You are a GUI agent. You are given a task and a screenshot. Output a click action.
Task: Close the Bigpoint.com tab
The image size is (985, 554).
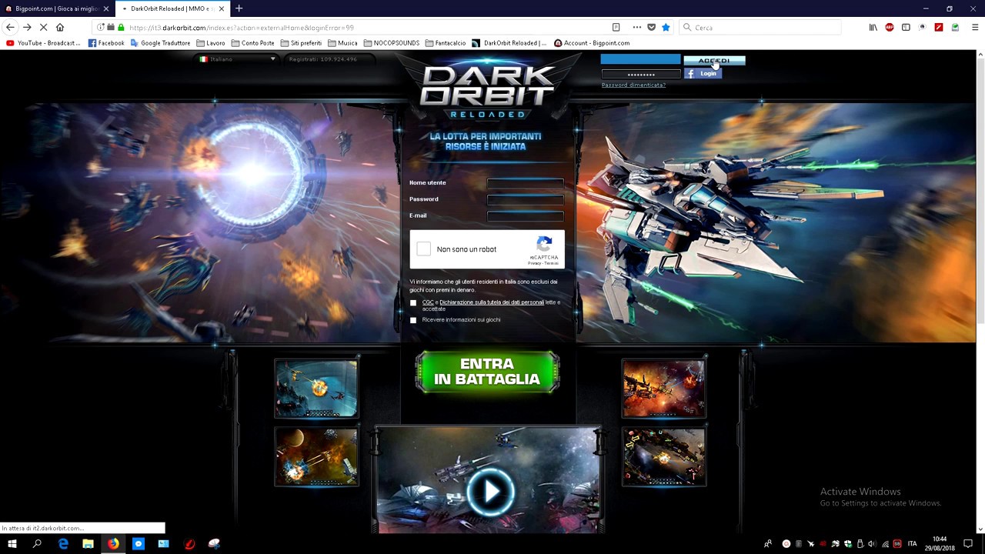click(106, 8)
